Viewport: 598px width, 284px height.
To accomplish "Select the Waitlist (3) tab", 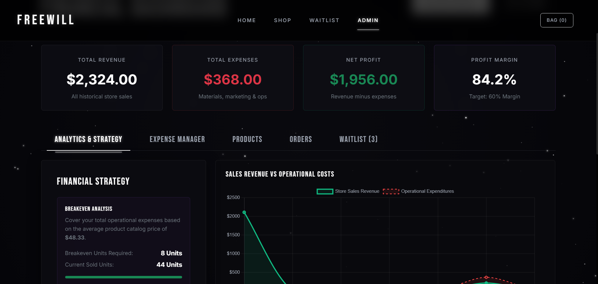I will (359, 139).
